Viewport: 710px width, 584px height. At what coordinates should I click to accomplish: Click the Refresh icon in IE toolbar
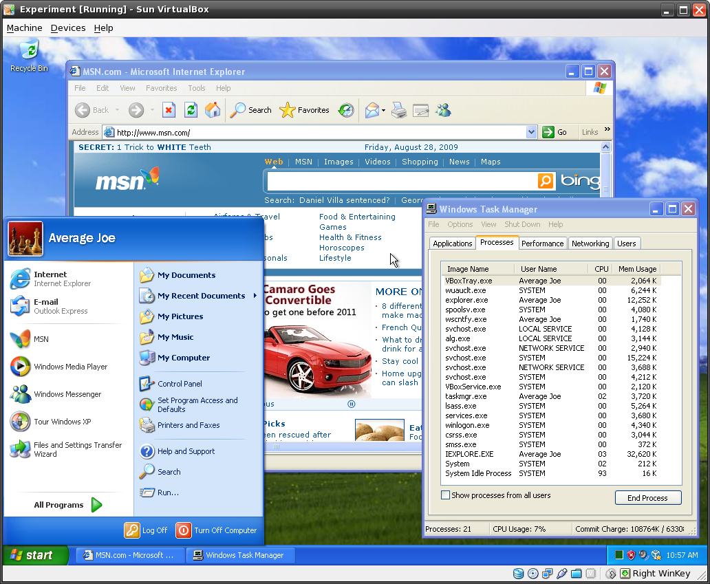tap(191, 110)
